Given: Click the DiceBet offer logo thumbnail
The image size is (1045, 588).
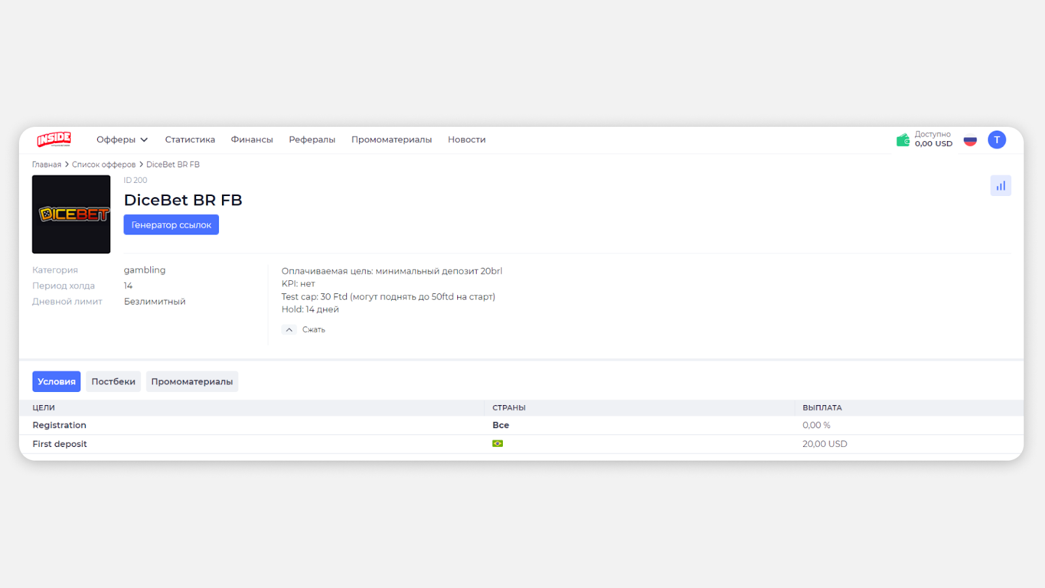Looking at the screenshot, I should (71, 214).
